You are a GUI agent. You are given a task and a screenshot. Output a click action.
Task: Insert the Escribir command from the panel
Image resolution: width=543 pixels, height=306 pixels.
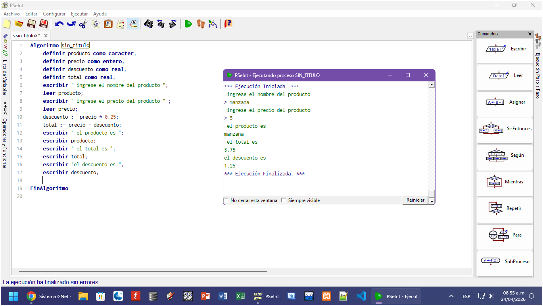pos(505,49)
